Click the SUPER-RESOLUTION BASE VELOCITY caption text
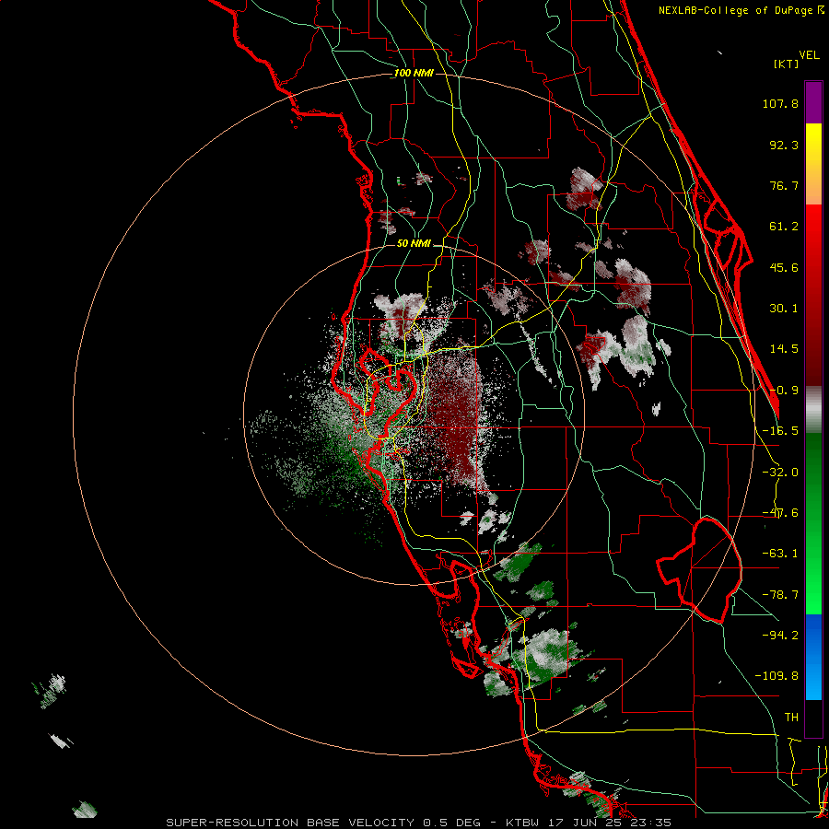Image resolution: width=829 pixels, height=829 pixels. 291,823
